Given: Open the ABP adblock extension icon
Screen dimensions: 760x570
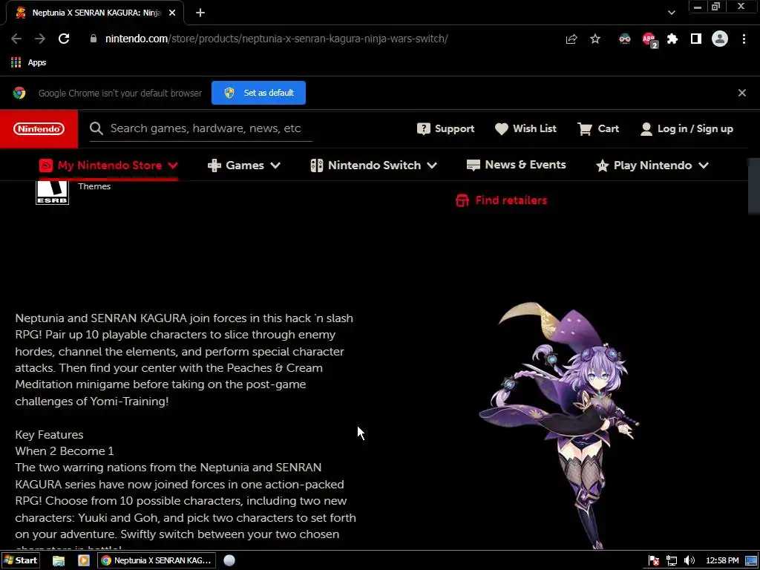Looking at the screenshot, I should pos(649,39).
